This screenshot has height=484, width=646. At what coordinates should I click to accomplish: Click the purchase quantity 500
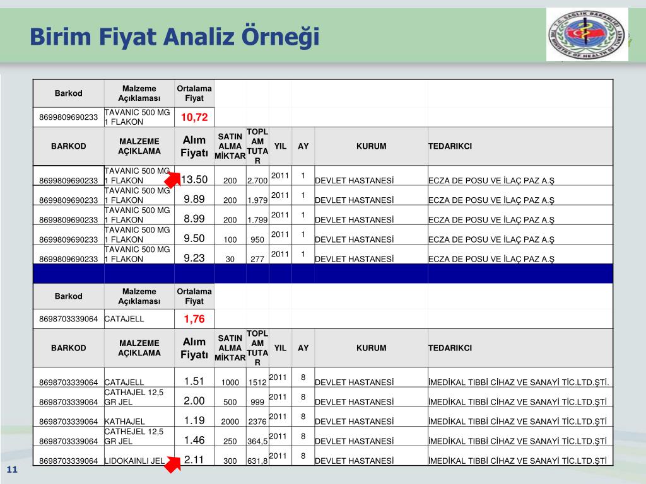pos(230,402)
